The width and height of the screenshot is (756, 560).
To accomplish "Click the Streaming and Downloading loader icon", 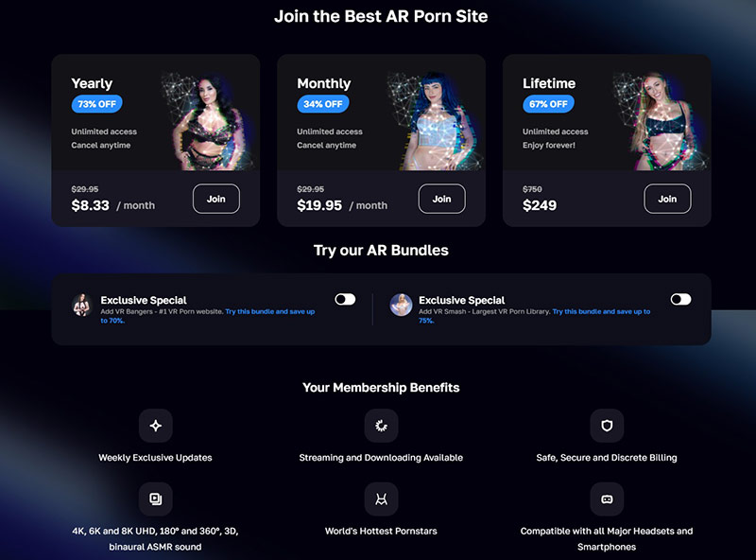I will [381, 426].
